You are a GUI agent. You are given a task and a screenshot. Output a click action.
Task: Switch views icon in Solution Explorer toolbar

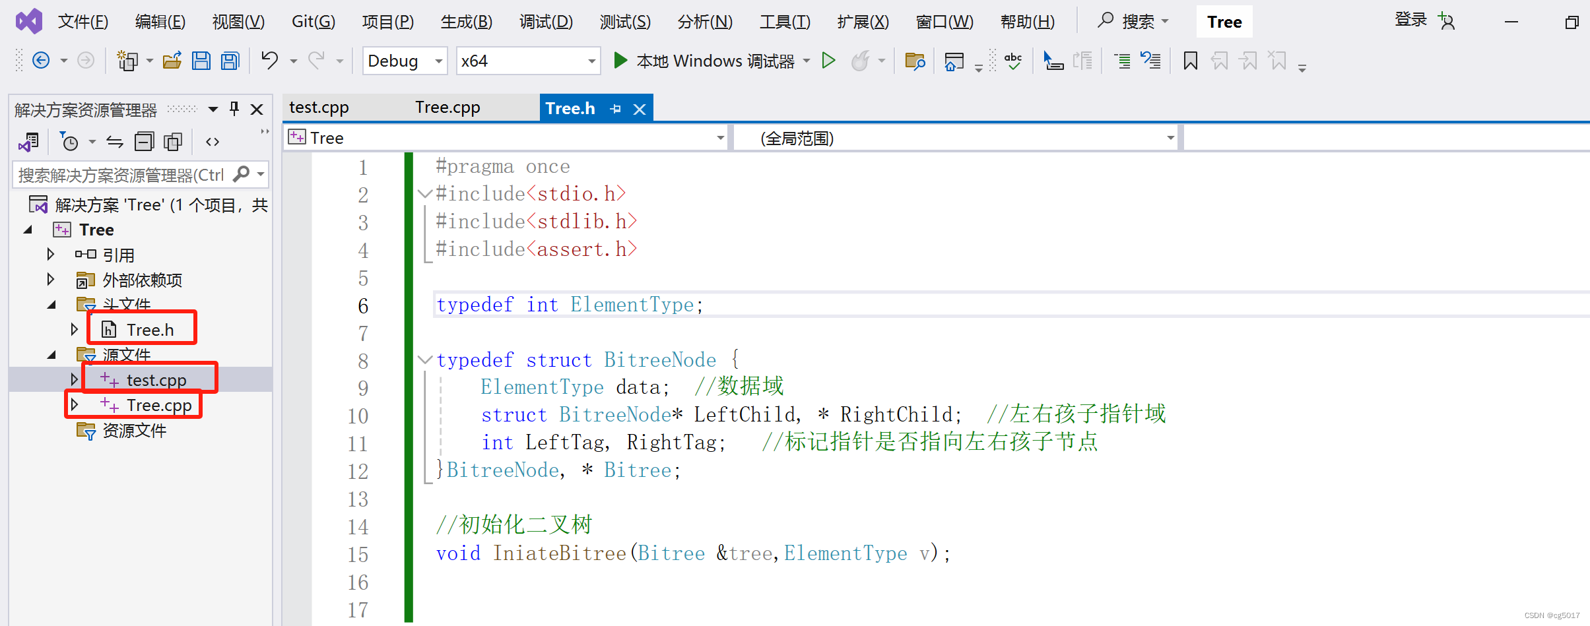click(29, 141)
